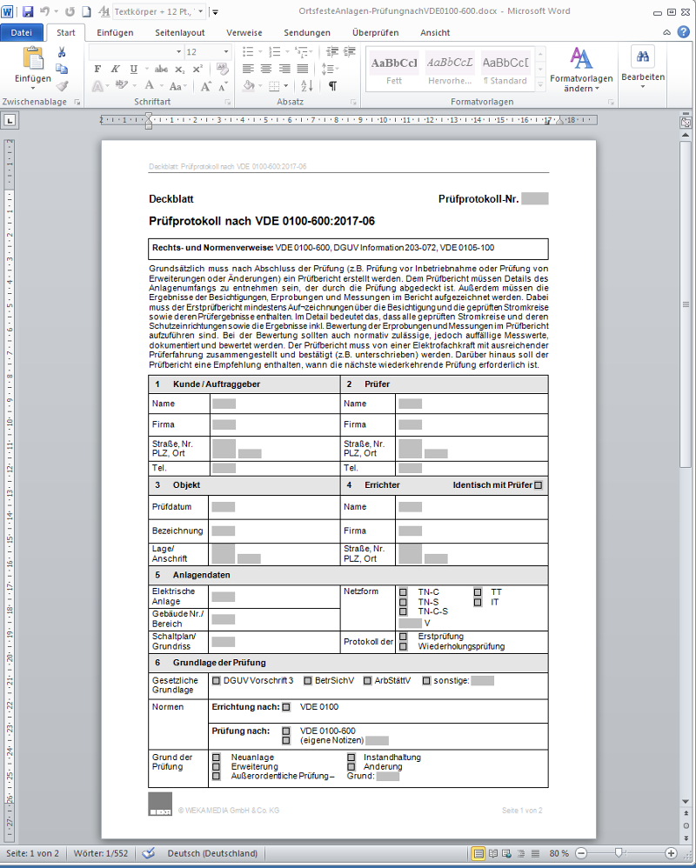Create a new blank document from the quick access toolbar
696x868 pixels.
(x=86, y=11)
